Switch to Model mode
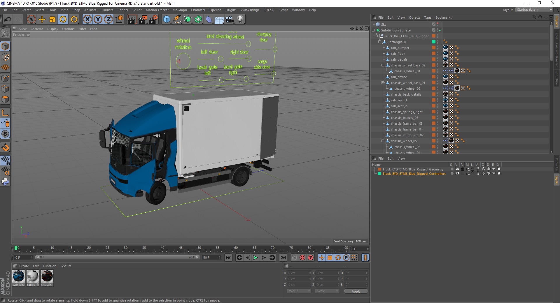The image size is (560, 303). point(5,46)
